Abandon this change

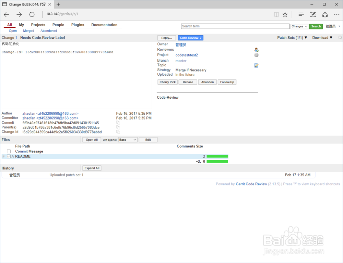click(208, 82)
